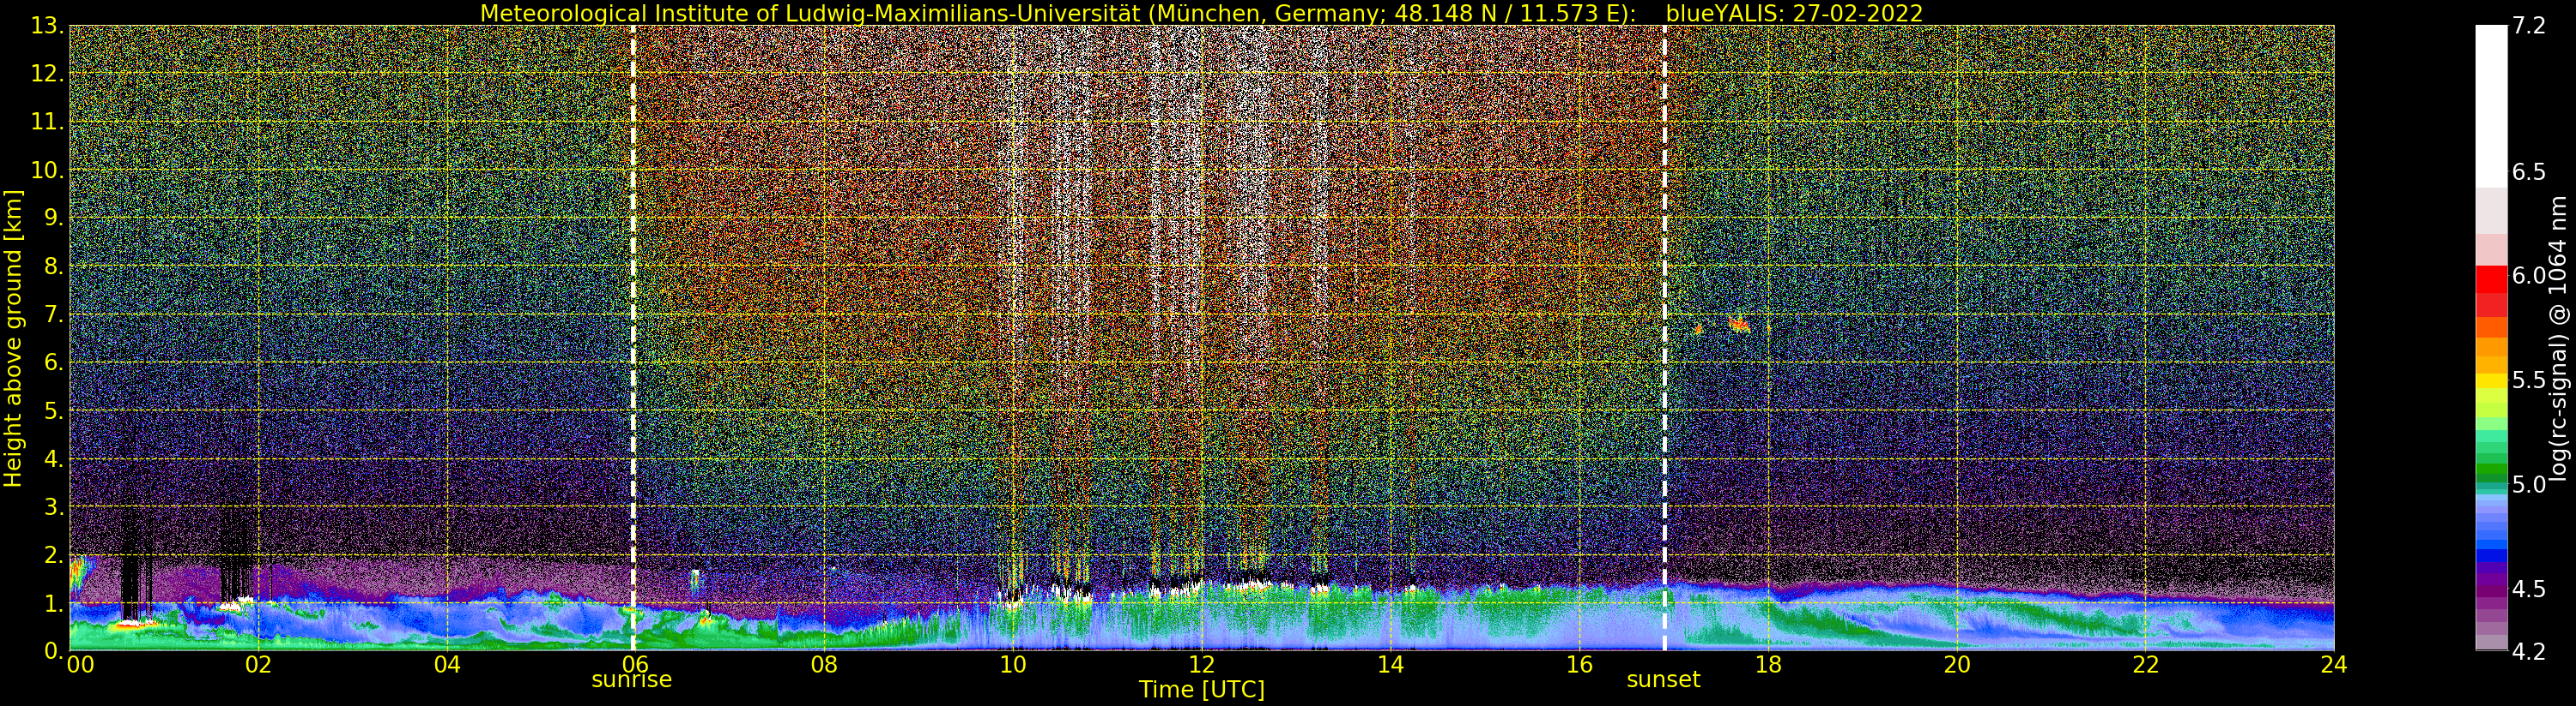Click the "4.2" colorbar minimum value
This screenshot has width=2576, height=706.
2529,652
